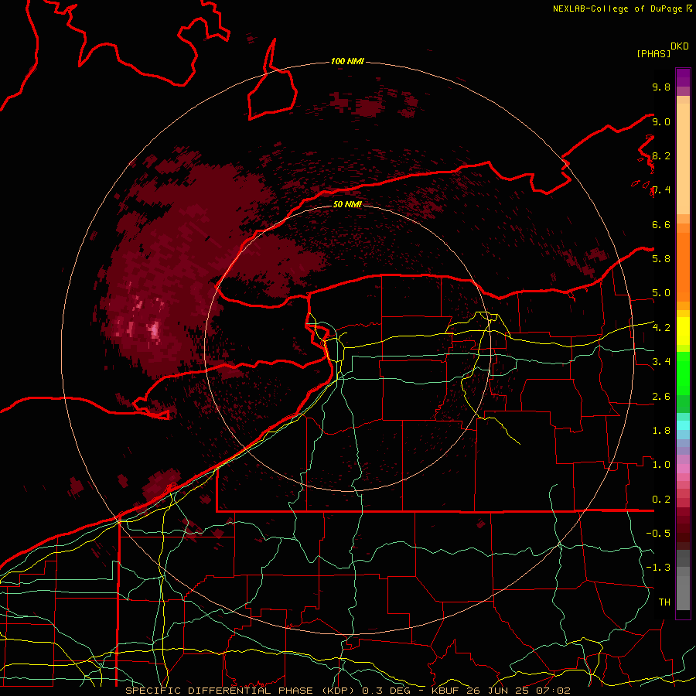Click the -0.5 legend value
This screenshot has width=696, height=696.
(658, 534)
